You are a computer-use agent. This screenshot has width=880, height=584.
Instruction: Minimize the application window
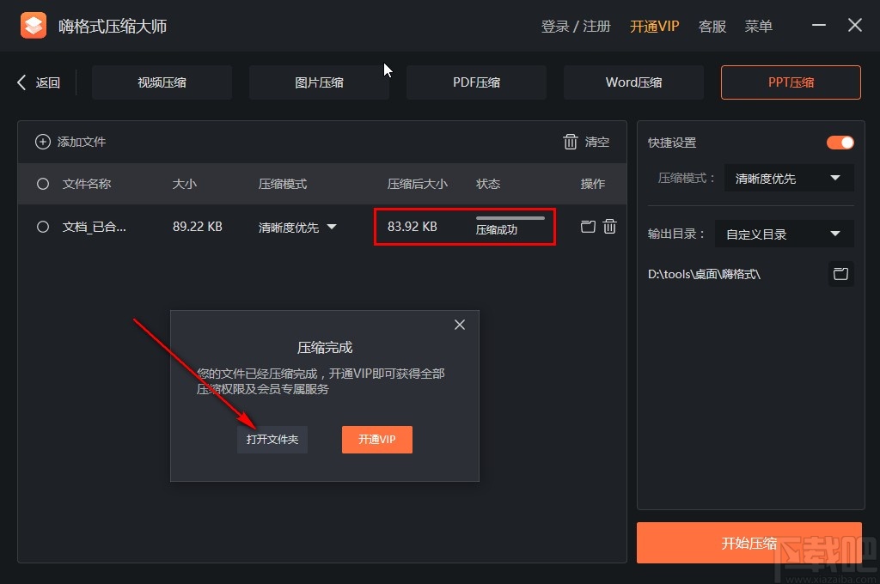(819, 25)
